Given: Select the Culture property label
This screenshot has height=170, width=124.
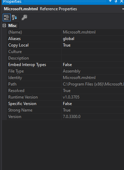Looking at the screenshot, I should click(15, 52).
